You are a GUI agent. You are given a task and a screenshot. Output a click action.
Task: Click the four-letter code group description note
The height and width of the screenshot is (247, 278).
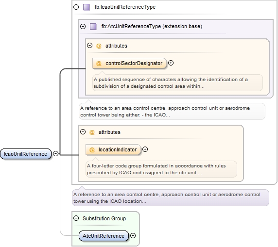pyautogui.click(x=161, y=169)
